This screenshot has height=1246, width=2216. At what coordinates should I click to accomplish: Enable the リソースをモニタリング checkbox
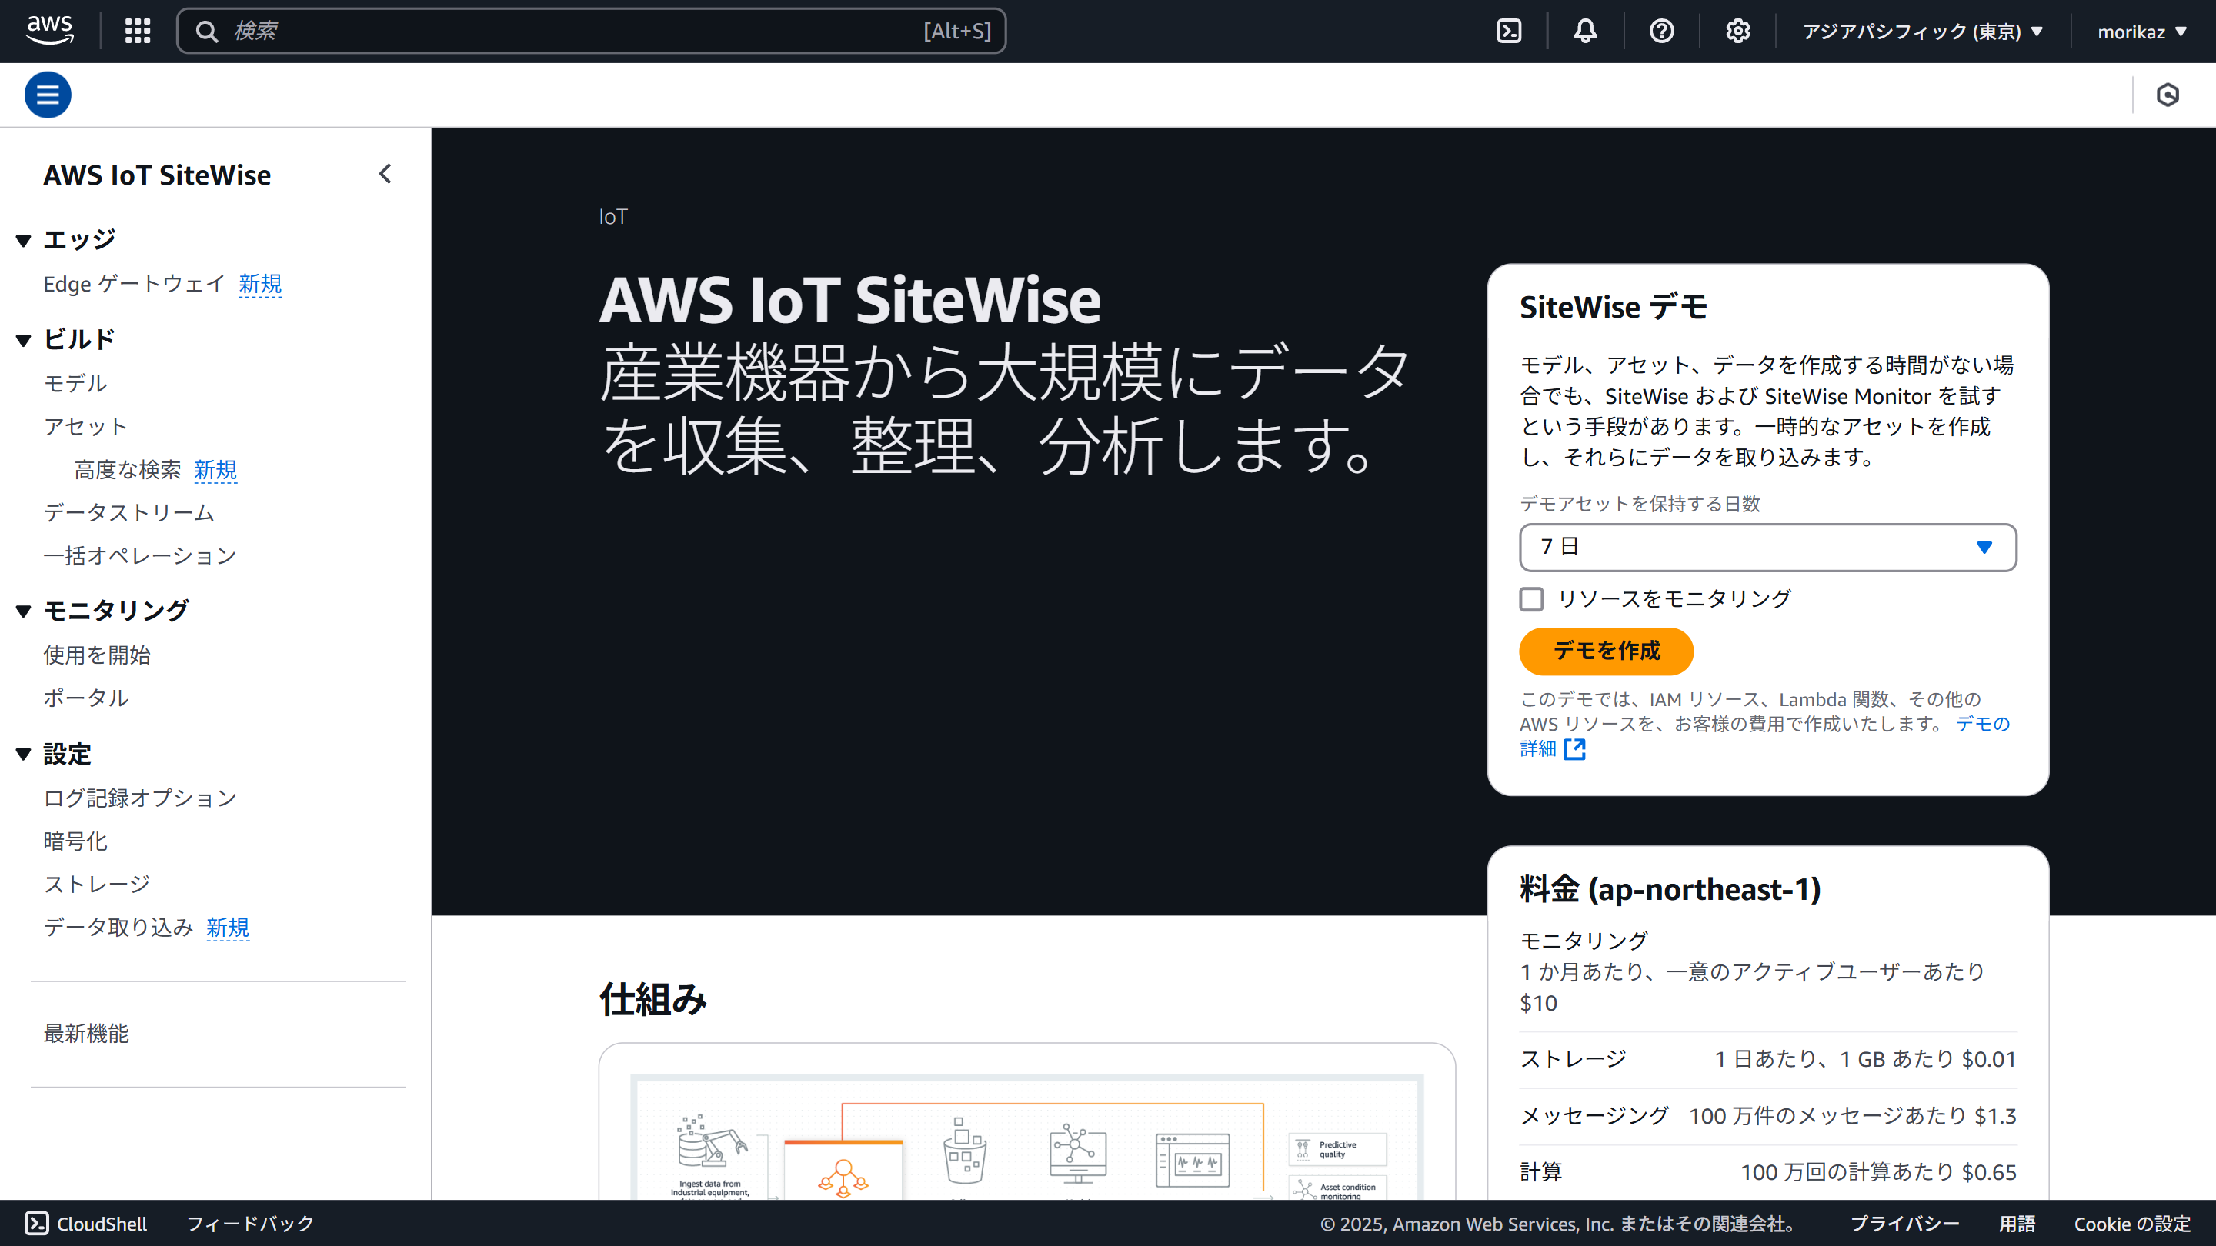tap(1531, 598)
